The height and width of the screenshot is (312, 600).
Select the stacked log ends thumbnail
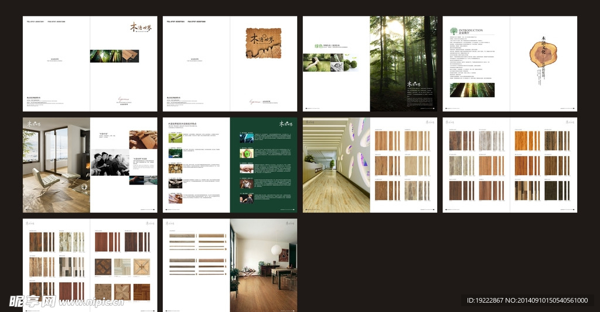(175, 168)
